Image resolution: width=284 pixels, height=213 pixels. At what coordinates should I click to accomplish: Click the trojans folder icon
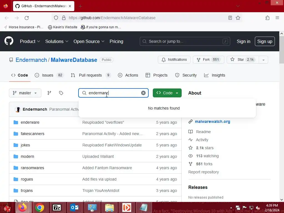tap(16, 191)
